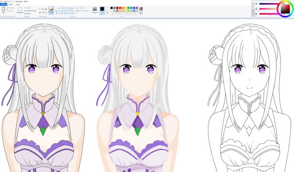294x172 pixels.
Task: Click the Paste (Colar) clipboard icon
Action: coord(3,9)
